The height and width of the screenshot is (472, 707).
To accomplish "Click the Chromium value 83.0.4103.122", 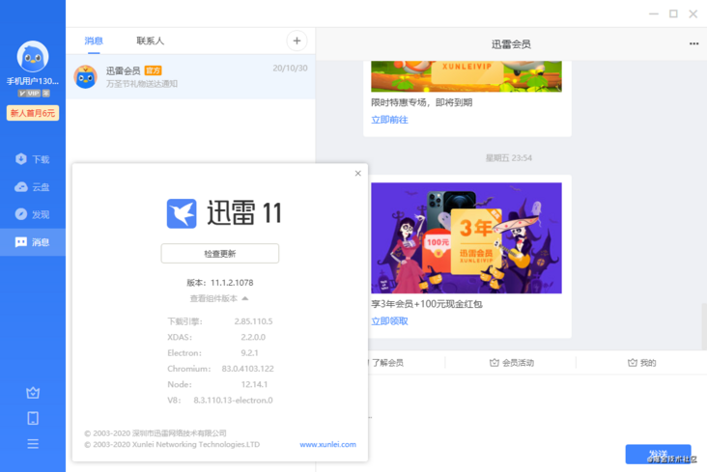I will (x=247, y=369).
